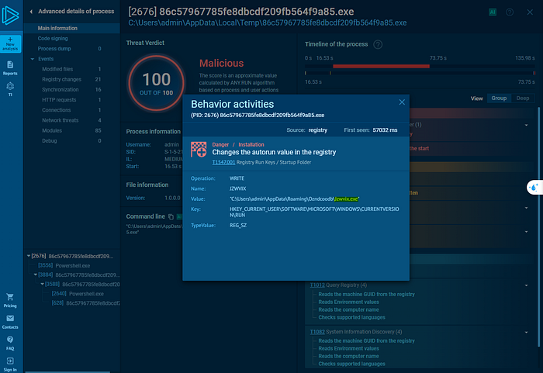This screenshot has height=373, width=543.
Task: Open Contacts envelope icon
Action: point(10,322)
